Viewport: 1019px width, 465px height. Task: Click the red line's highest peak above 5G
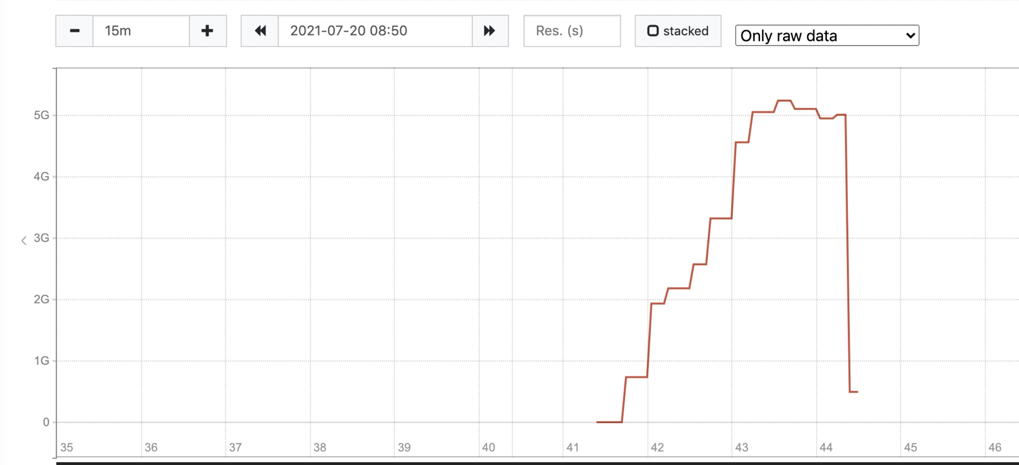pos(784,101)
